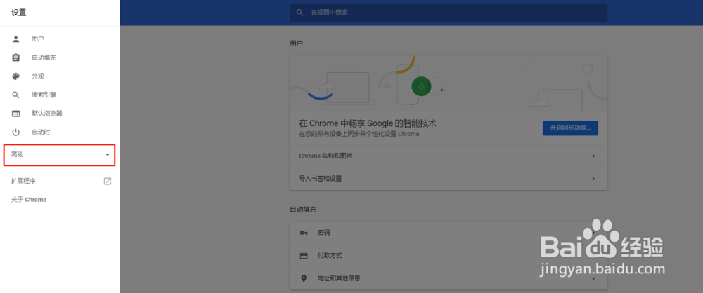Click the search icon in the settings search bar
This screenshot has height=293, width=703.
[300, 13]
